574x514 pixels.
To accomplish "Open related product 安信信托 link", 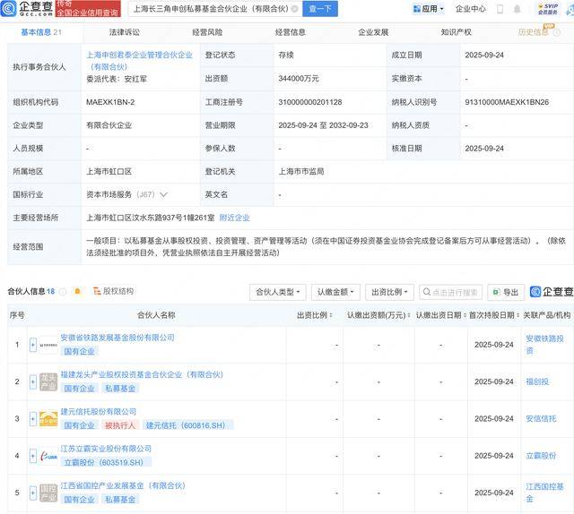I will [541, 418].
